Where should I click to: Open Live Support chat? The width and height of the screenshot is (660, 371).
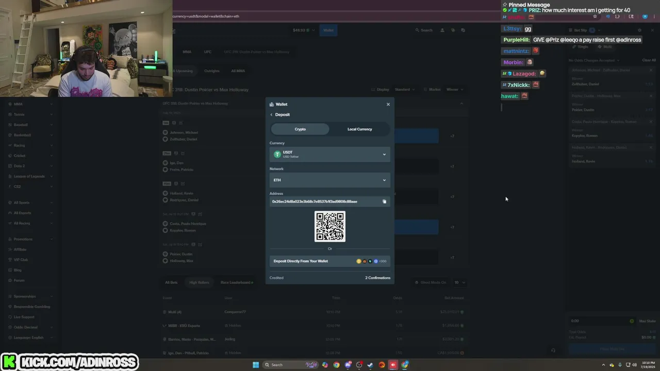pos(24,317)
